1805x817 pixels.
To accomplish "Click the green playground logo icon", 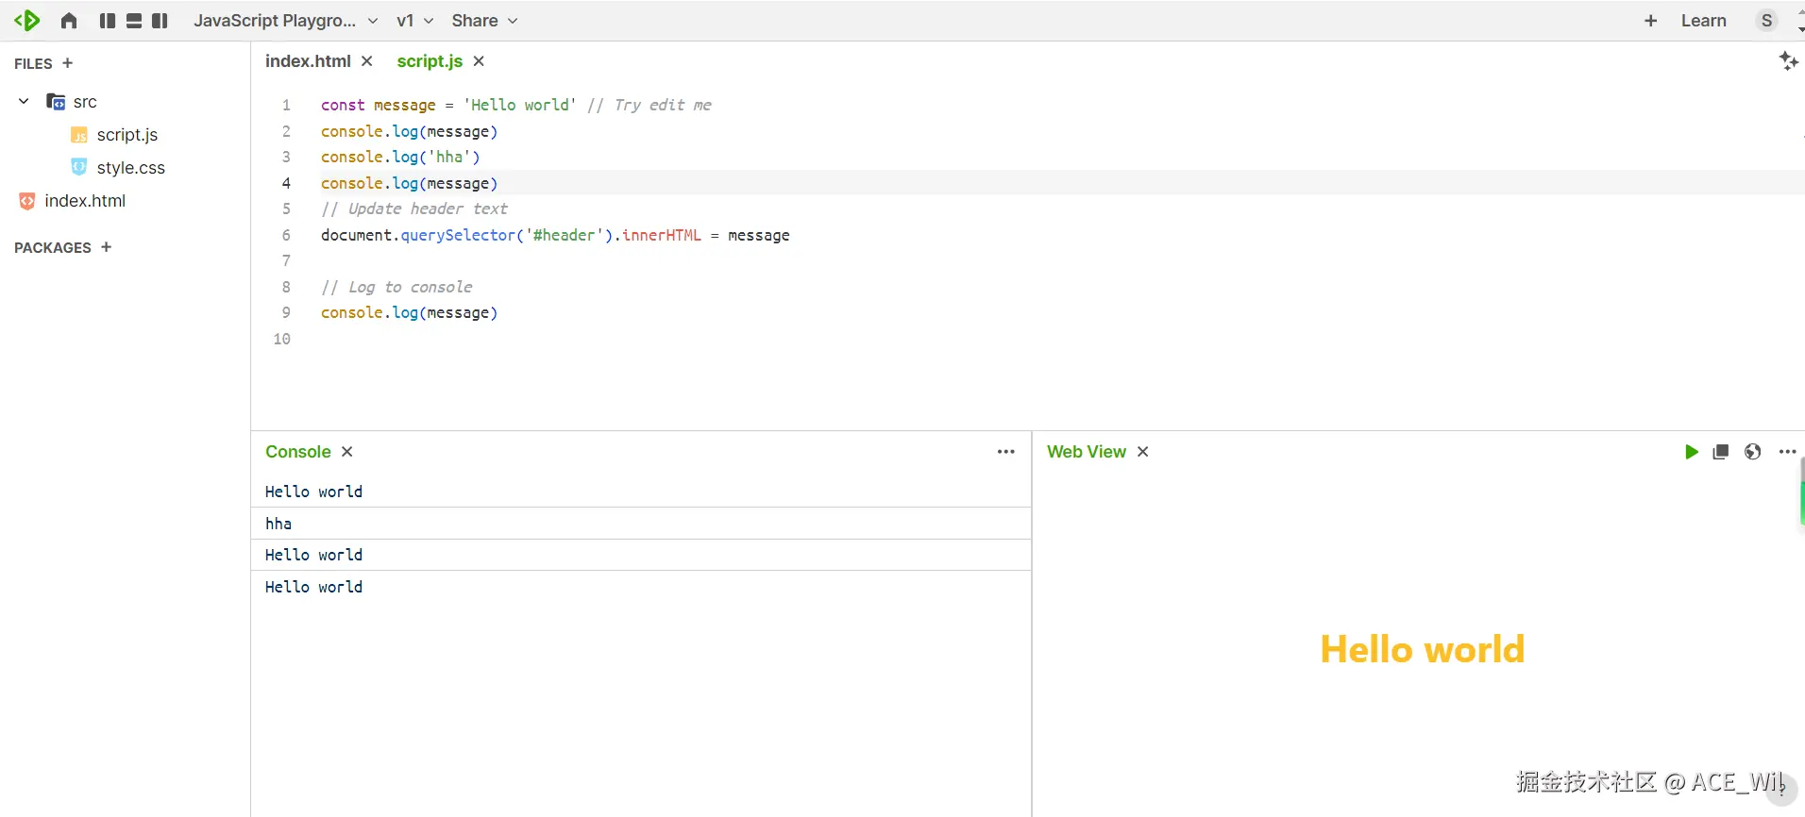I will point(26,21).
